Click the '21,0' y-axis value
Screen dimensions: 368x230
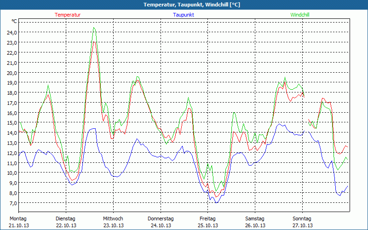pyautogui.click(x=12, y=63)
